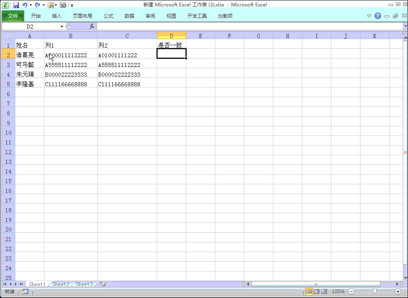Click the Save icon in quick access toolbar
Viewport: 408px width, 298px height.
(16, 5)
